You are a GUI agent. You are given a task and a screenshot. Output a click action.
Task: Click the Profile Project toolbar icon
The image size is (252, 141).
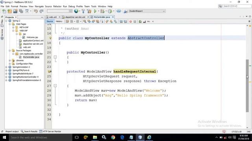[x=110, y=11]
